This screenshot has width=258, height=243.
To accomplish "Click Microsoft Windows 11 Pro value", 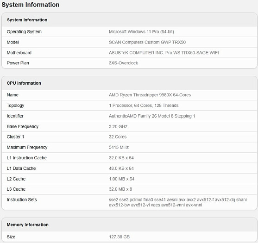I will pos(141,31).
